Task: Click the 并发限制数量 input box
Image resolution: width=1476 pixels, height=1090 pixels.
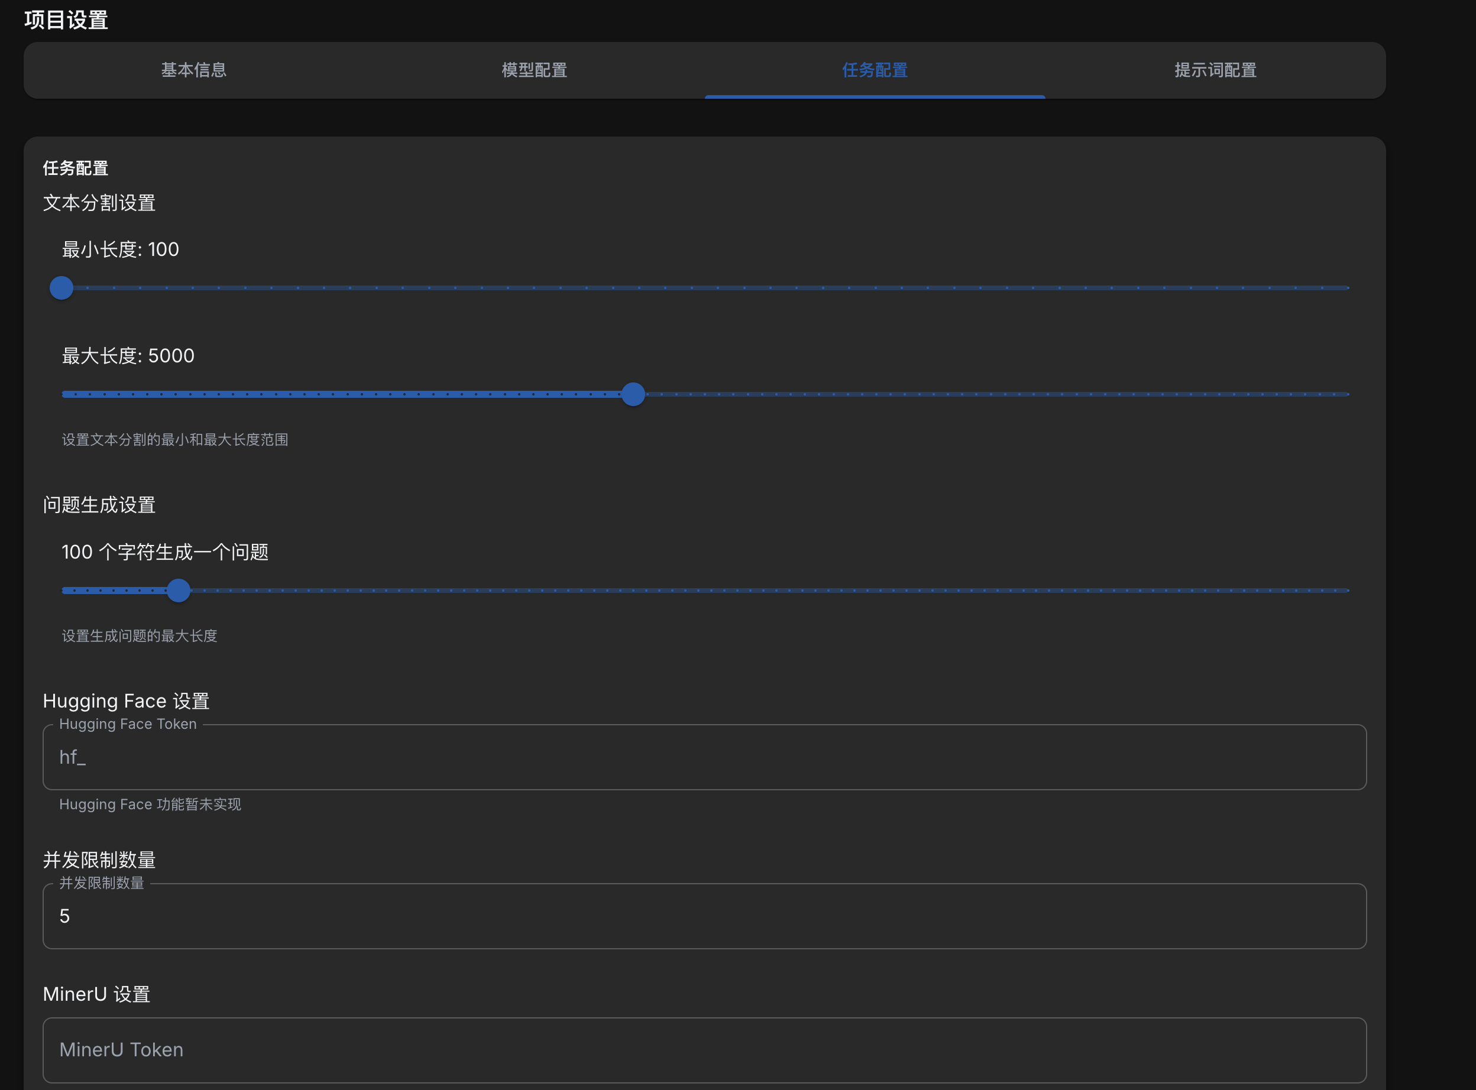Action: tap(704, 916)
